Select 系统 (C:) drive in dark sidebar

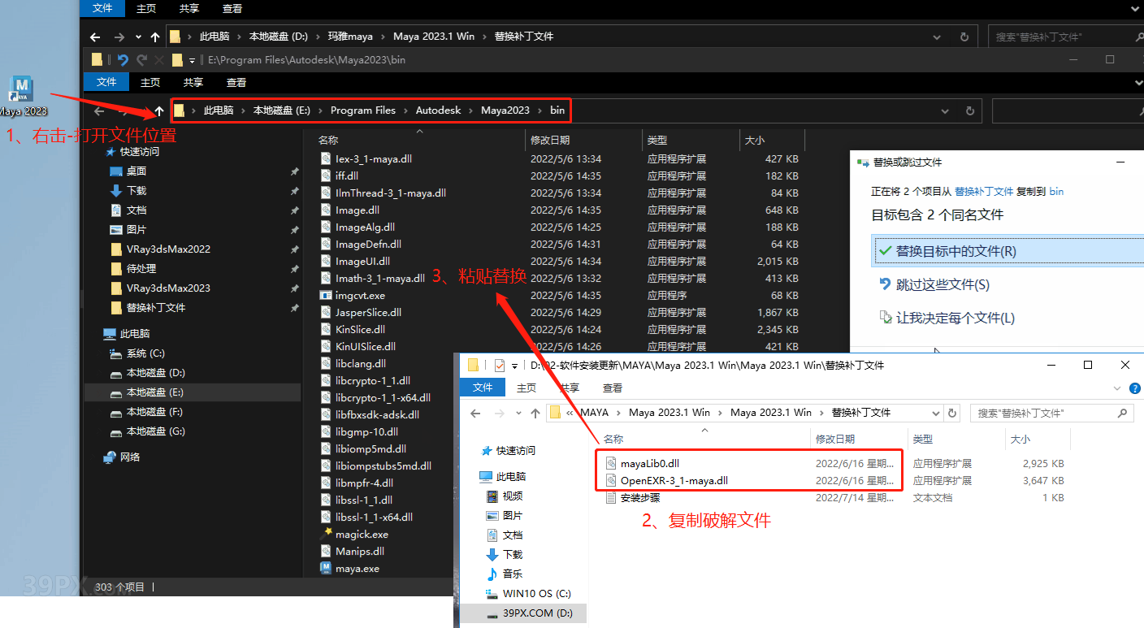(x=146, y=353)
